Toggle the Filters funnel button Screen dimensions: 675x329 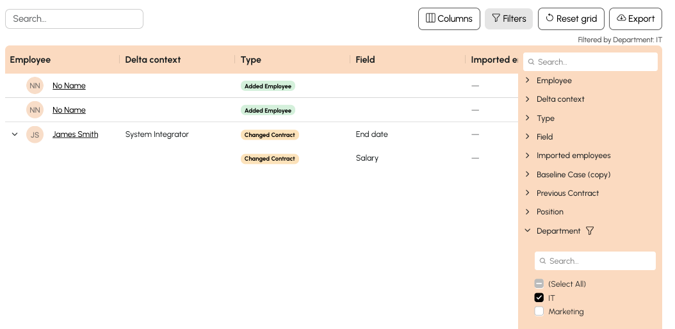coord(508,19)
